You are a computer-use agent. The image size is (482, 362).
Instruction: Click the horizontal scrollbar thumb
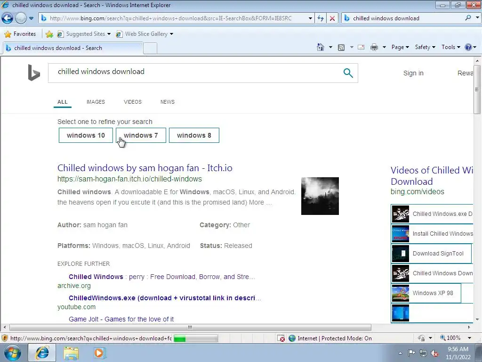190,327
